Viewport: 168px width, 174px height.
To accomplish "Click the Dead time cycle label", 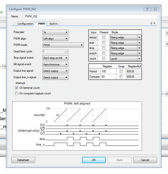I will pyautogui.click(x=23, y=52).
